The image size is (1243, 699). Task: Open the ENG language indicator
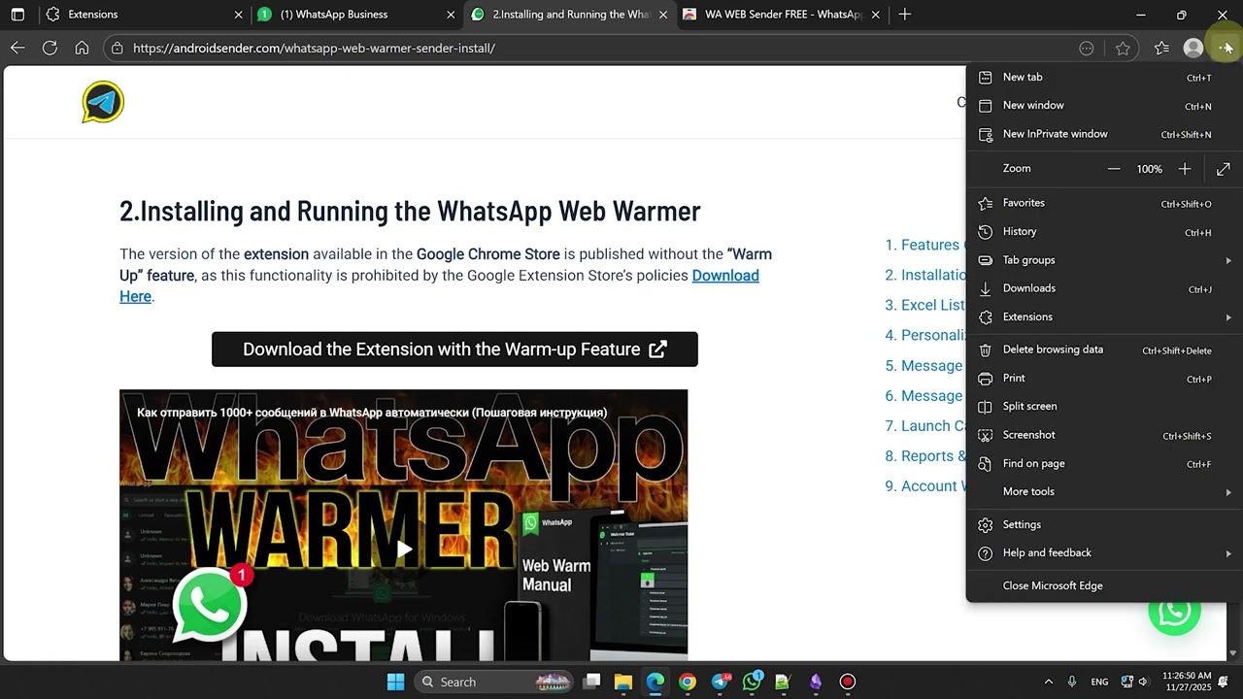[1099, 682]
